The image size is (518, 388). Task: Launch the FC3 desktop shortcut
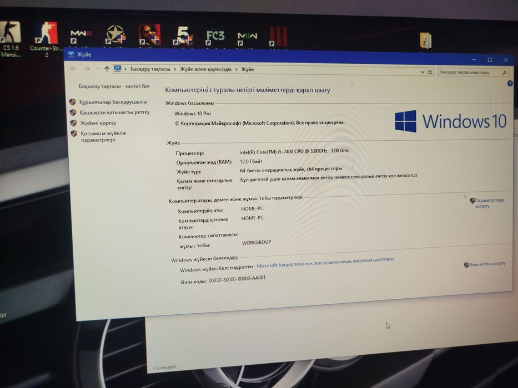tap(215, 37)
